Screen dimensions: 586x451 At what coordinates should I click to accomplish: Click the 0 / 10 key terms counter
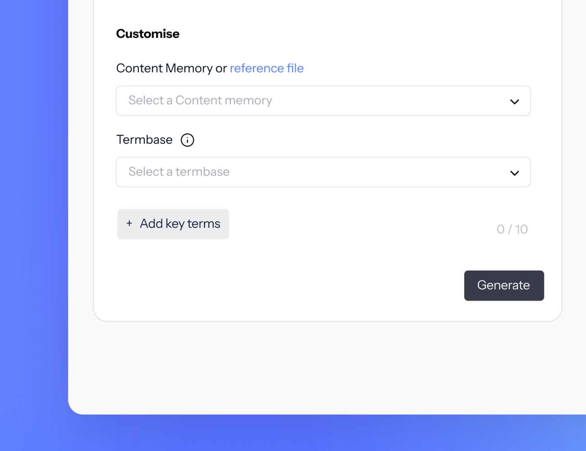(512, 230)
